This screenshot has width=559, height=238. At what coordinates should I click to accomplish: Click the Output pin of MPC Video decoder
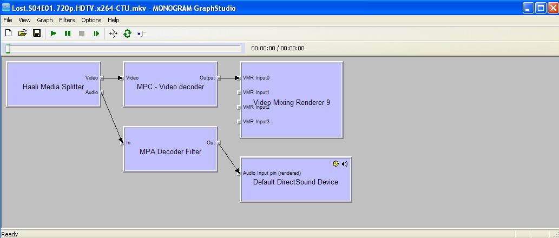click(x=219, y=78)
